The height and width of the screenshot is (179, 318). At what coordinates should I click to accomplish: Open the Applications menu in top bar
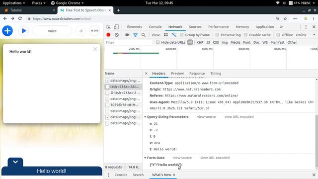[x=14, y=3]
